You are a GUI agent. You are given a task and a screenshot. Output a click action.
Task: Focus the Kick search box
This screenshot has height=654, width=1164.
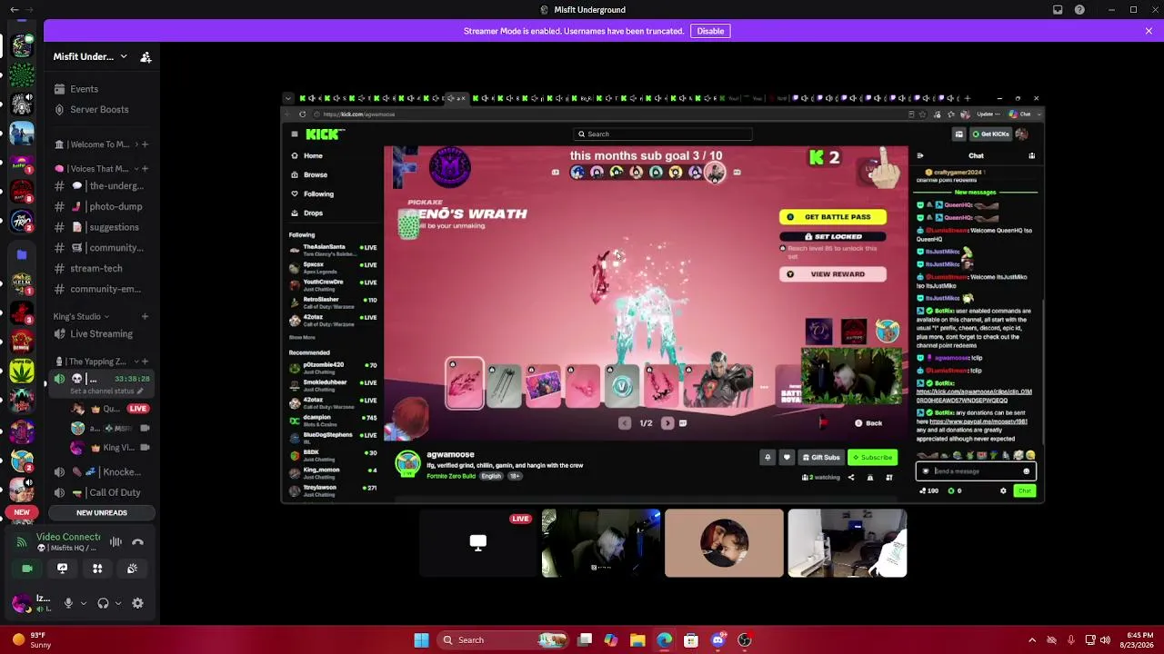[665, 134]
